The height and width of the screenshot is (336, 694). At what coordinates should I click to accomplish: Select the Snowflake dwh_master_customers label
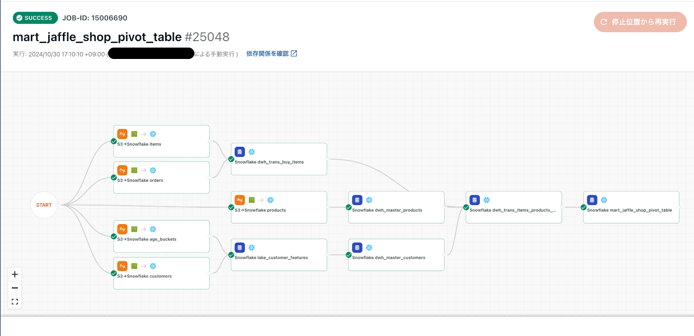(x=389, y=258)
